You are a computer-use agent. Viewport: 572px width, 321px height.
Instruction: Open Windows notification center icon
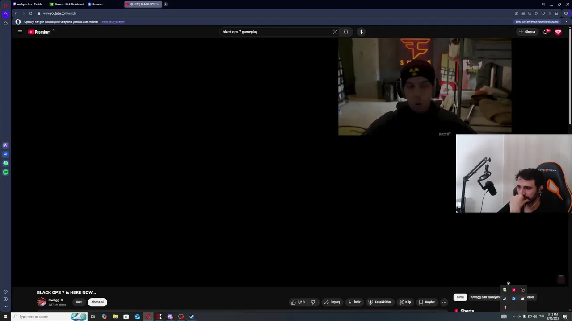click(565, 317)
